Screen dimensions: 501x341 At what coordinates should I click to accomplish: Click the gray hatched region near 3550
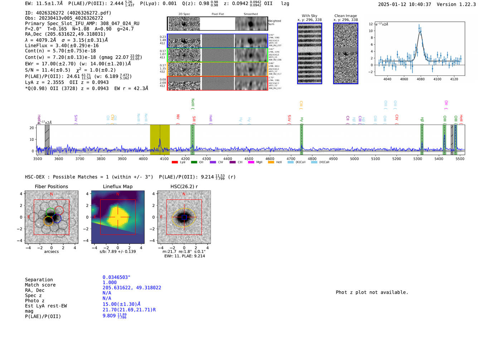click(x=47, y=140)
